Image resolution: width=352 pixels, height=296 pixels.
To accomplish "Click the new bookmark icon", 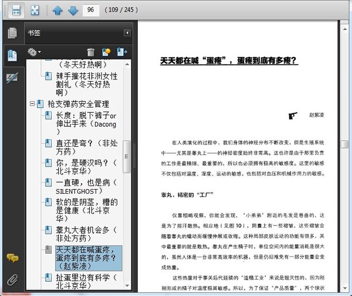I will (x=106, y=52).
